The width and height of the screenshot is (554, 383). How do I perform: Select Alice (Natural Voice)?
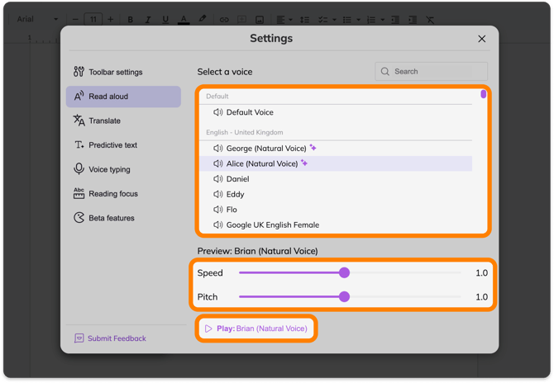(336, 163)
